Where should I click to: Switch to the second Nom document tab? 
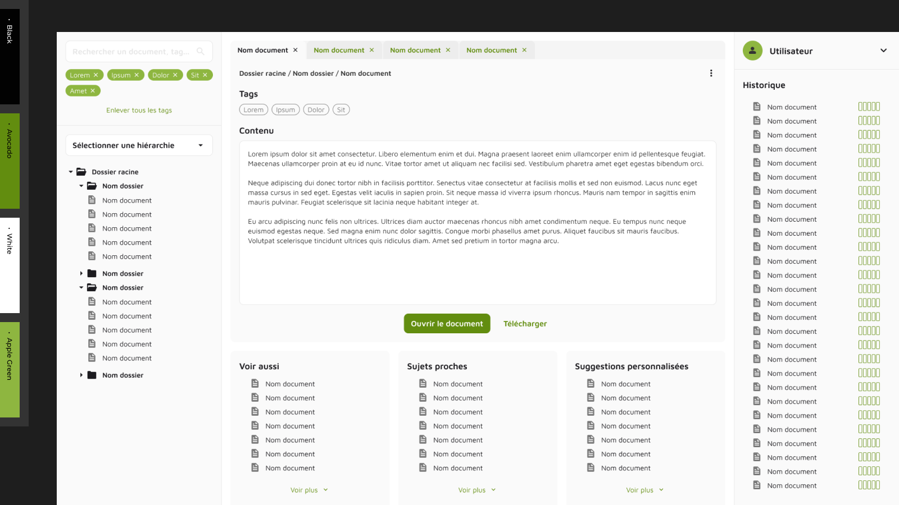click(339, 50)
